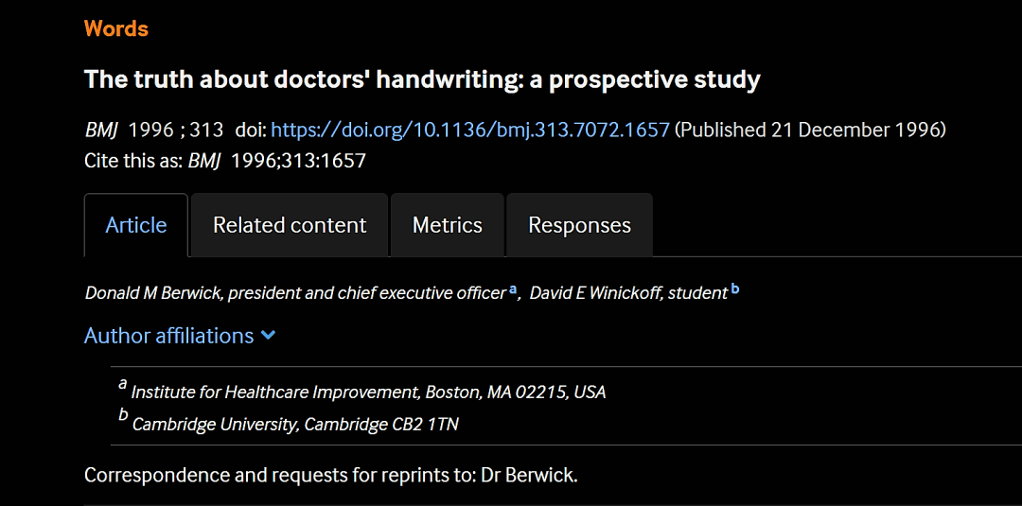This screenshot has width=1022, height=506.
Task: Click footnote marker b before Cambridge University
Action: tap(123, 415)
